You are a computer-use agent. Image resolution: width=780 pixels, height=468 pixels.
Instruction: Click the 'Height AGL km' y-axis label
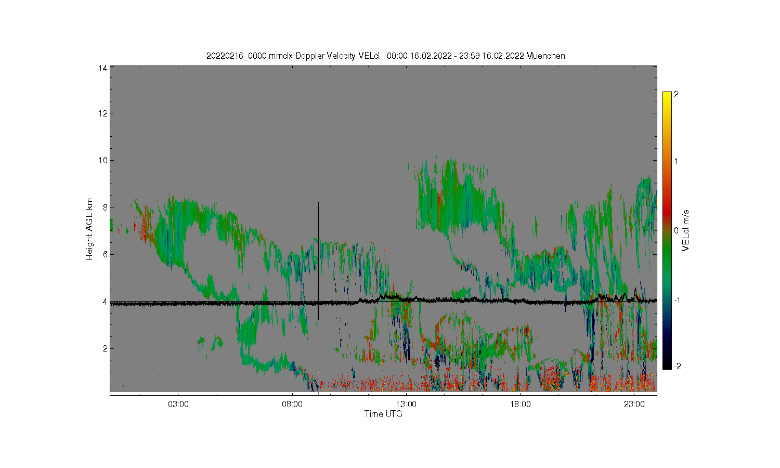[x=89, y=229]
